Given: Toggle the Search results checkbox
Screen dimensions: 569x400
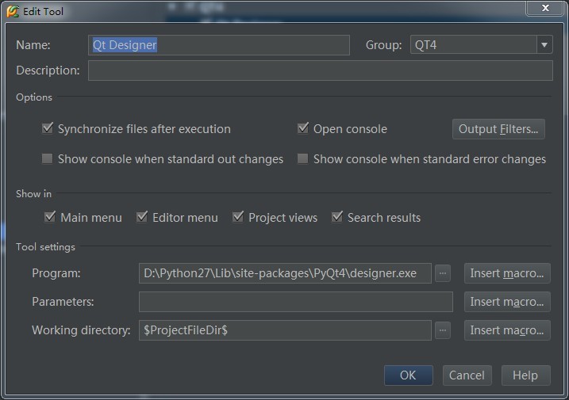Looking at the screenshot, I should pyautogui.click(x=337, y=217).
